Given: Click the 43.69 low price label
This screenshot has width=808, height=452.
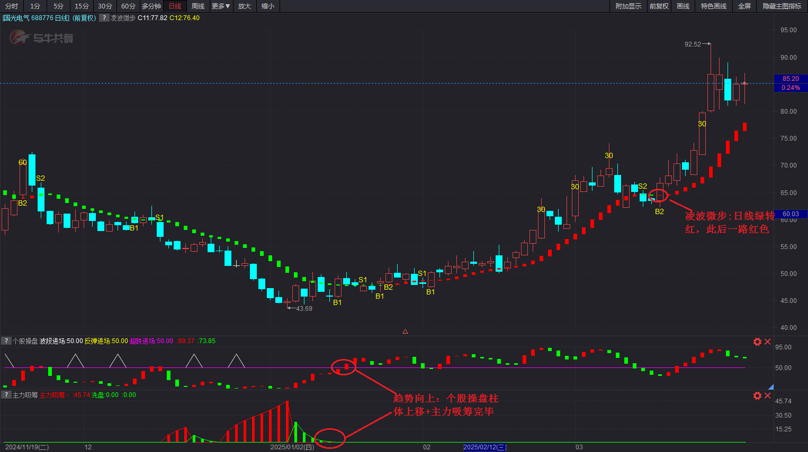Looking at the screenshot, I should 304,309.
